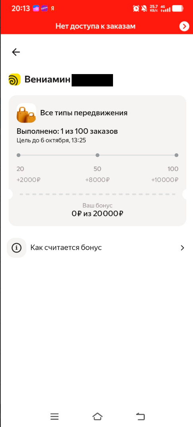Tap "Все типы передвижения" title

pyautogui.click(x=84, y=113)
